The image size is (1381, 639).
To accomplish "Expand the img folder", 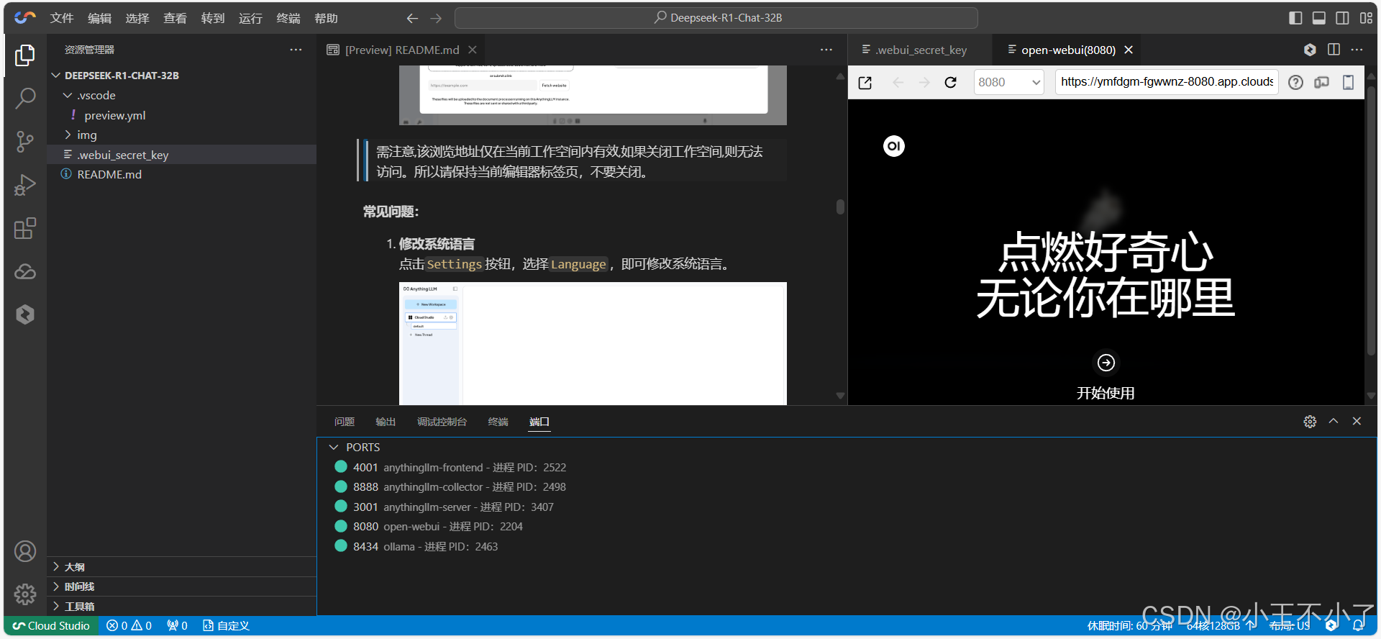I will (x=68, y=135).
